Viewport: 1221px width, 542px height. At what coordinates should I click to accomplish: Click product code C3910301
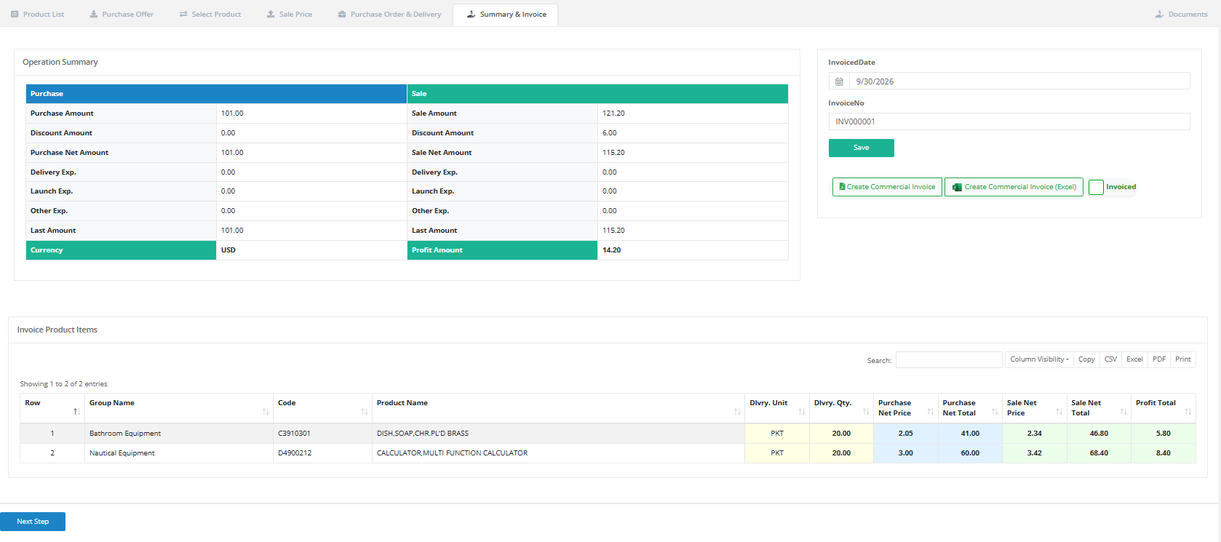click(294, 434)
